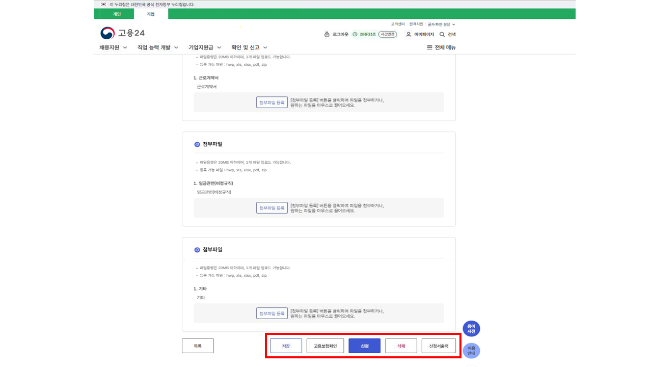This screenshot has height=367, width=652.
Task: Click the blue 신청 submit button
Action: click(x=364, y=346)
